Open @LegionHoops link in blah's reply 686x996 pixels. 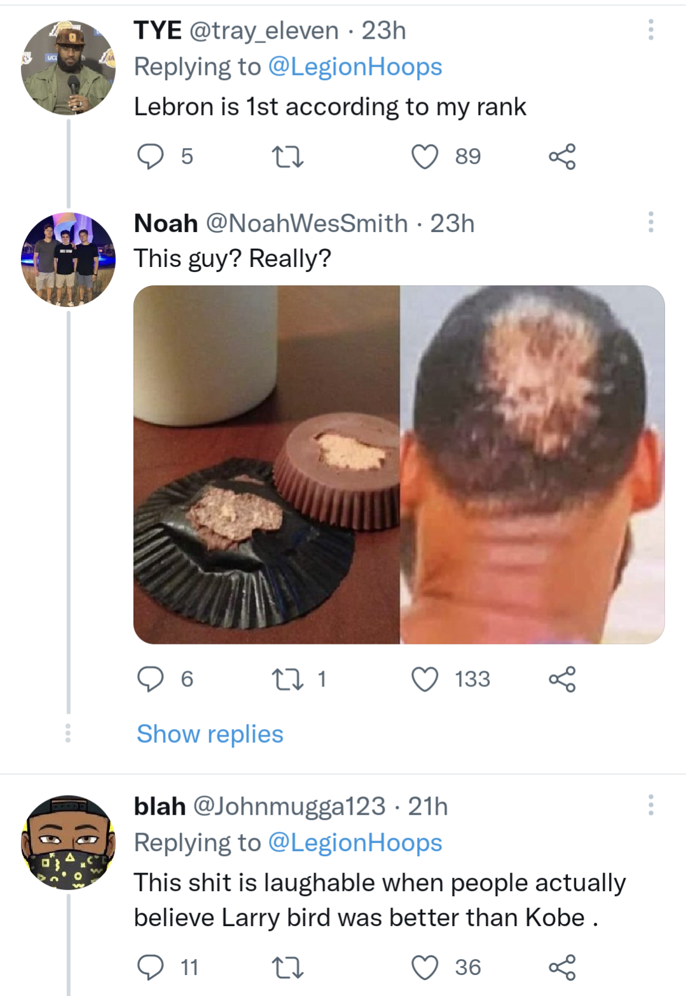coord(355,843)
